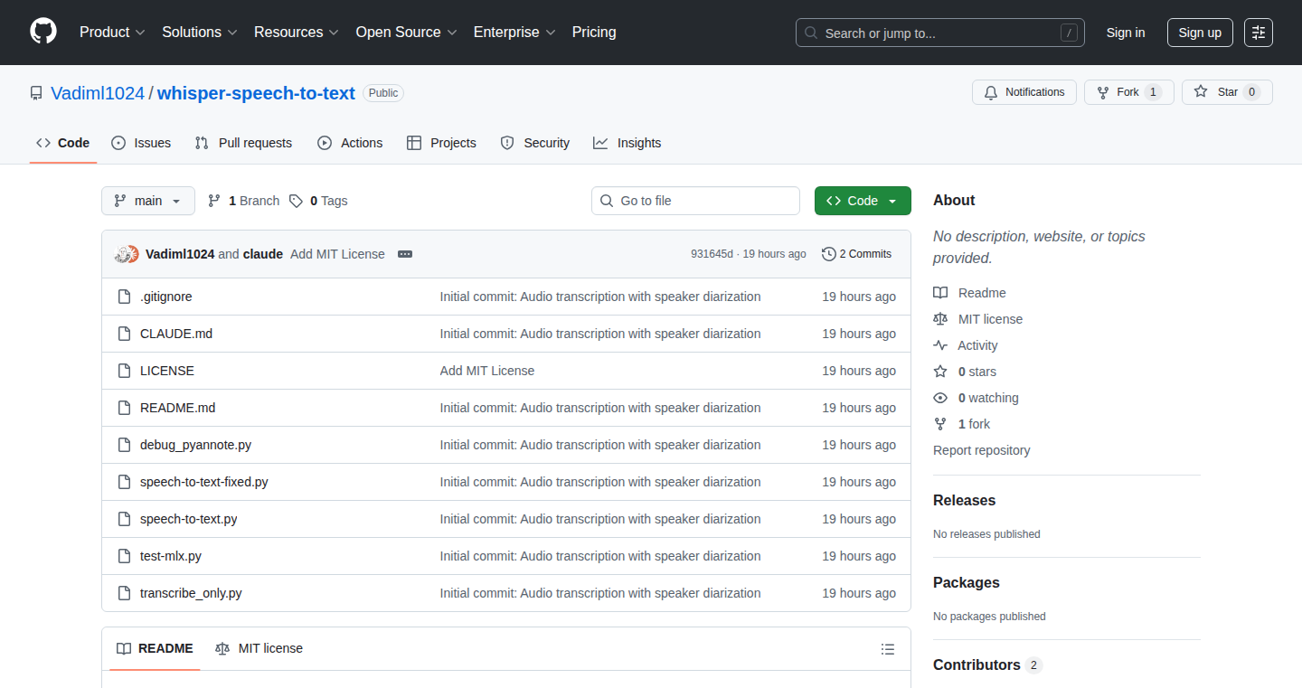Open transcribe_only.py file
The width and height of the screenshot is (1302, 688).
(x=191, y=593)
